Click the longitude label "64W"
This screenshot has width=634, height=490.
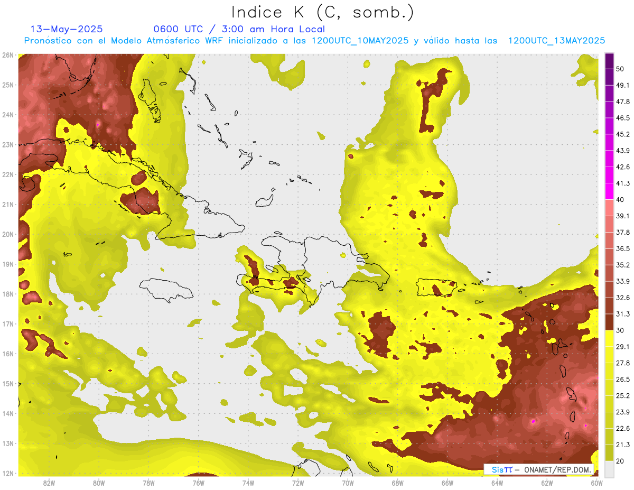click(497, 483)
